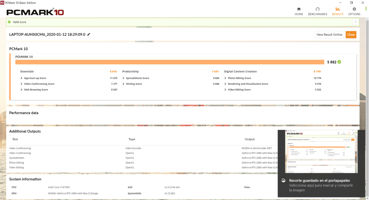Go to the Home tab icon

(299, 9)
